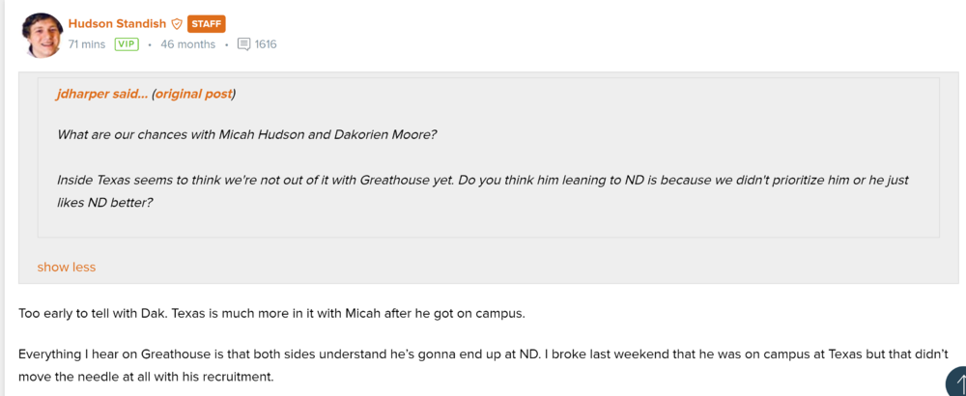
Task: Click the post count comment icon
Action: click(x=243, y=44)
